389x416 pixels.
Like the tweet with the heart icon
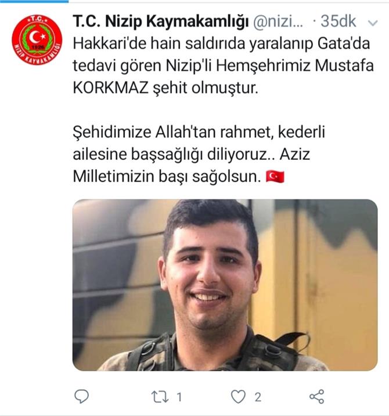238,397
